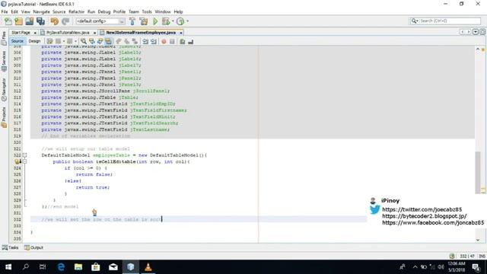
Task: Click Find Selection magnifier in editor toolbar
Action: click(x=83, y=41)
